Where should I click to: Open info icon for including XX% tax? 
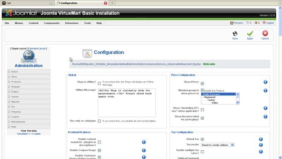point(265,108)
